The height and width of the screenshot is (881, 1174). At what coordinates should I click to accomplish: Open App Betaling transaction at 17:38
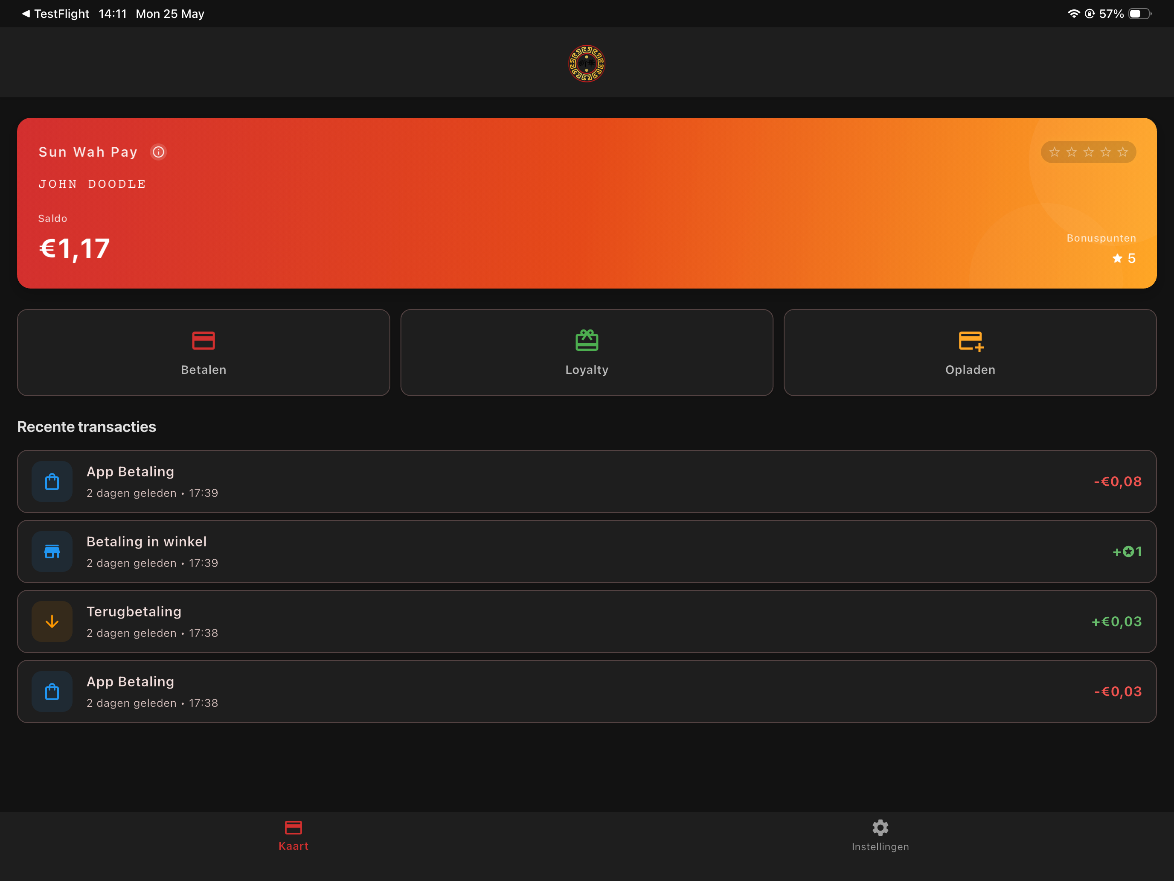click(x=587, y=691)
